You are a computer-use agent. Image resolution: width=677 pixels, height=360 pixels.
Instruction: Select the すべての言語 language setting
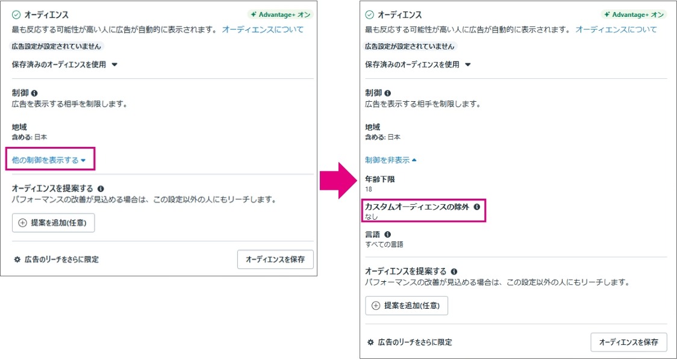coord(384,244)
